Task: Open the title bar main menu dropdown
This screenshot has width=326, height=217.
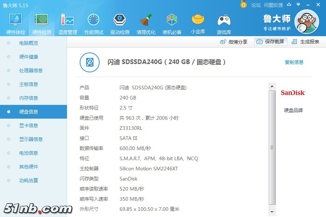Action: point(298,5)
